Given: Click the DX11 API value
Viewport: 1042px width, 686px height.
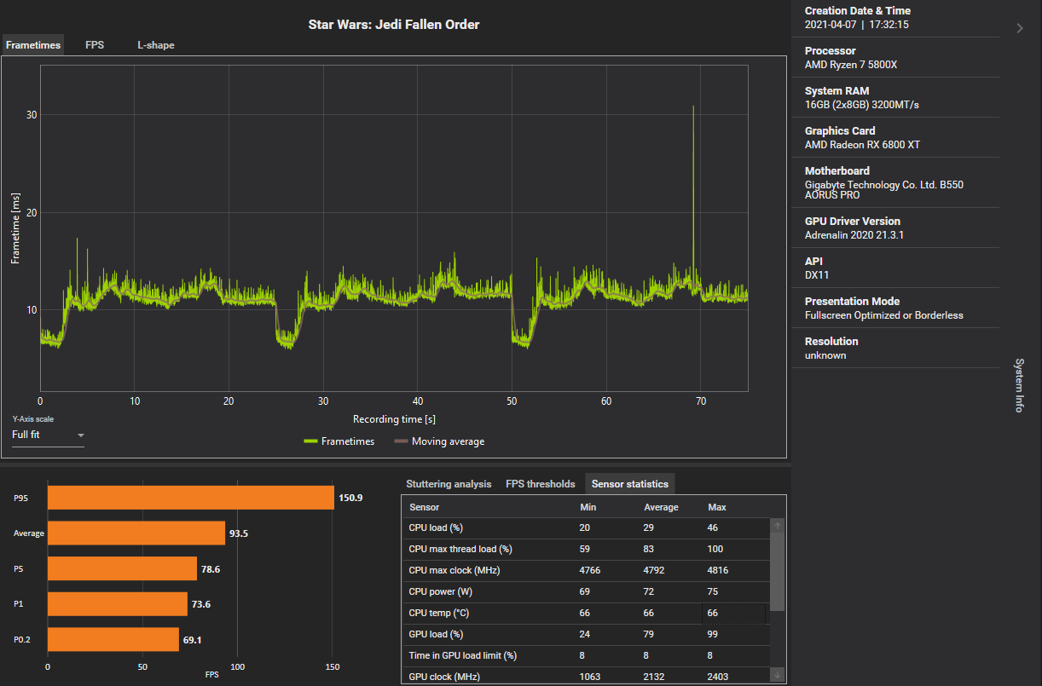Looking at the screenshot, I should pyautogui.click(x=817, y=275).
